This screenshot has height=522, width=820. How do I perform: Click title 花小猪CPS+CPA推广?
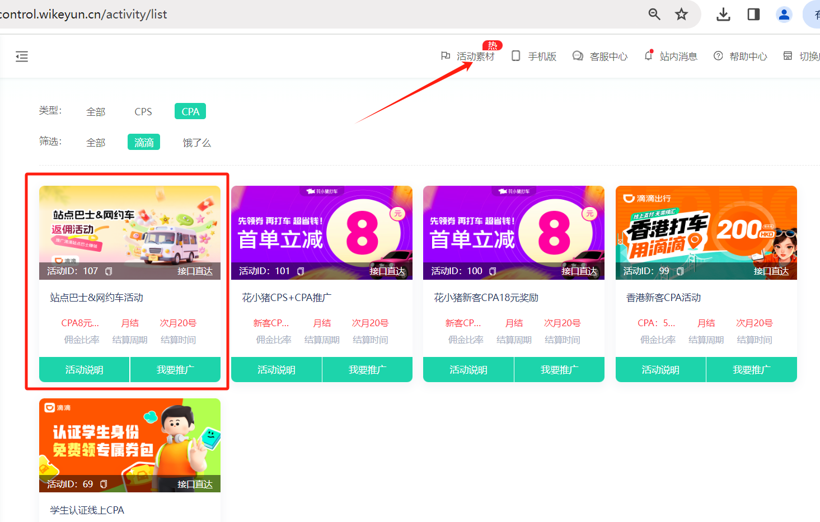click(x=287, y=298)
